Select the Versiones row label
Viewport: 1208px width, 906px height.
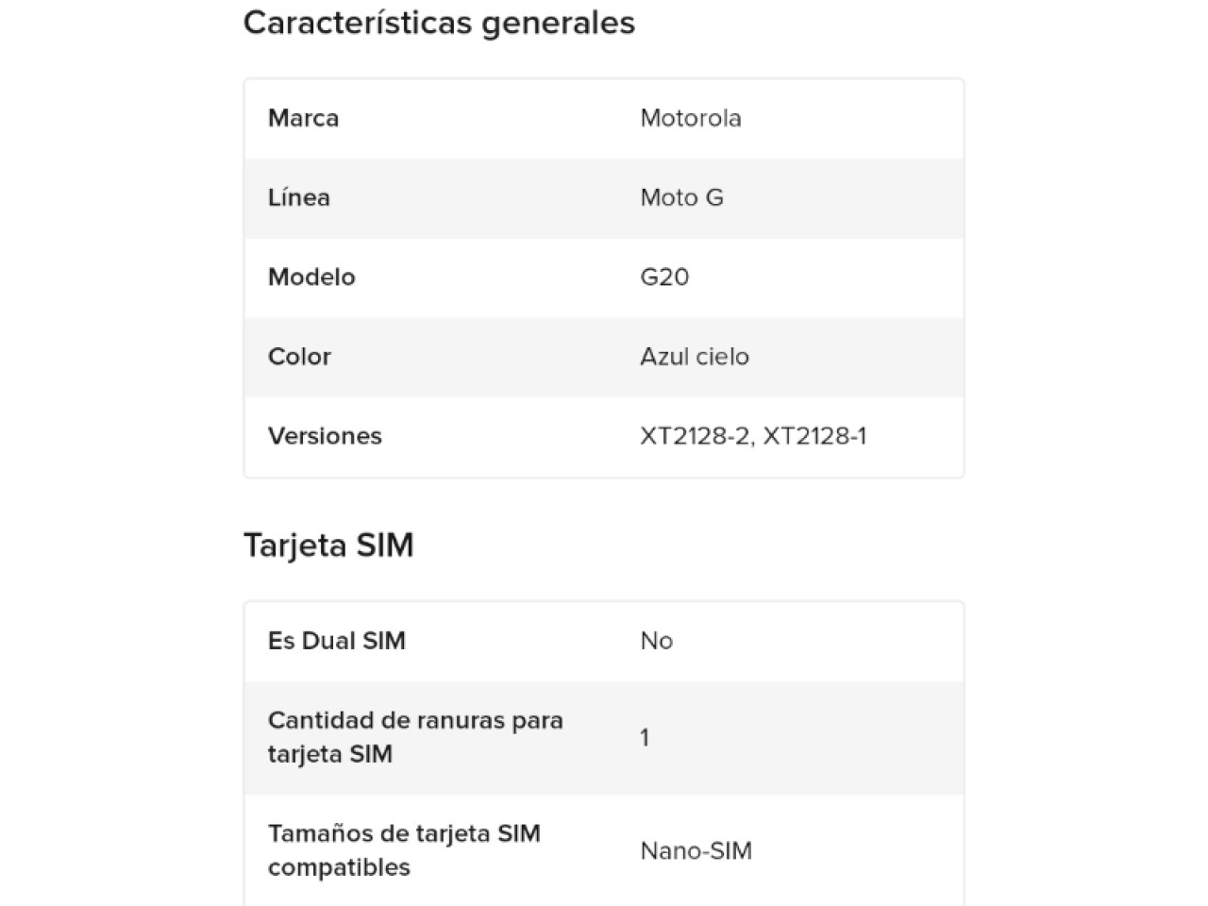point(325,435)
